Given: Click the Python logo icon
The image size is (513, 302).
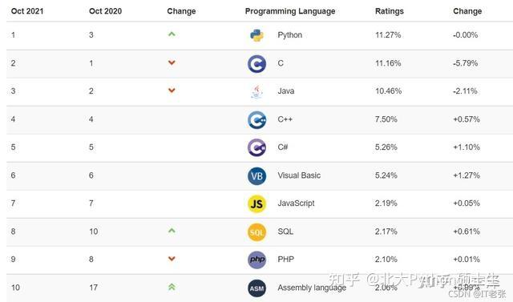Looking at the screenshot, I should coord(256,35).
